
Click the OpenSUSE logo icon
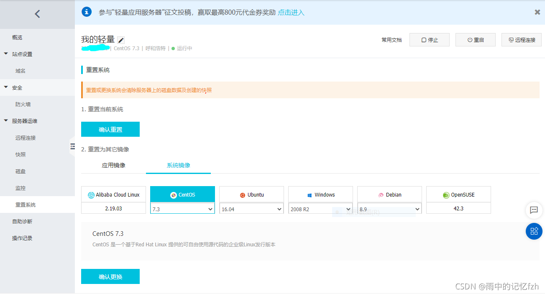pos(446,195)
